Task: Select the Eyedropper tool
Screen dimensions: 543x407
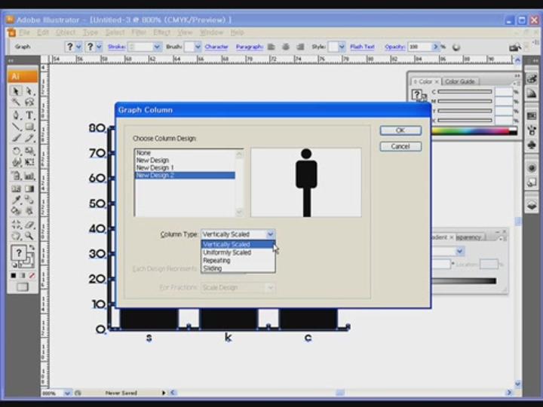Action: 16,200
